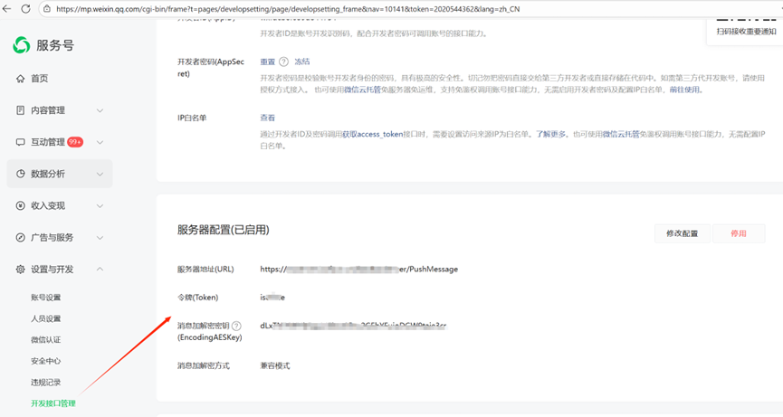This screenshot has height=417, width=783.
Task: Click the home icon beside 首页
Action: coord(21,79)
